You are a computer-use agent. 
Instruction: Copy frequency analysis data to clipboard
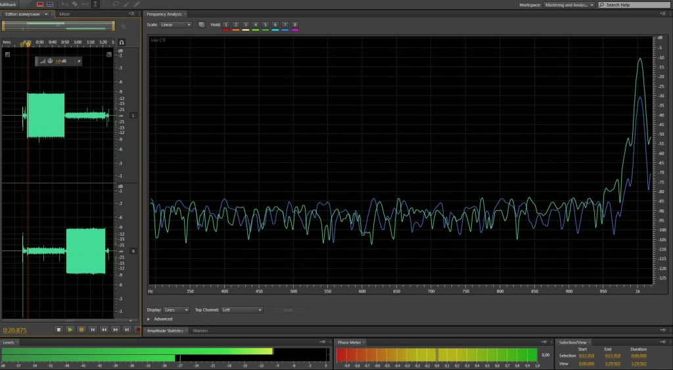pyautogui.click(x=201, y=25)
